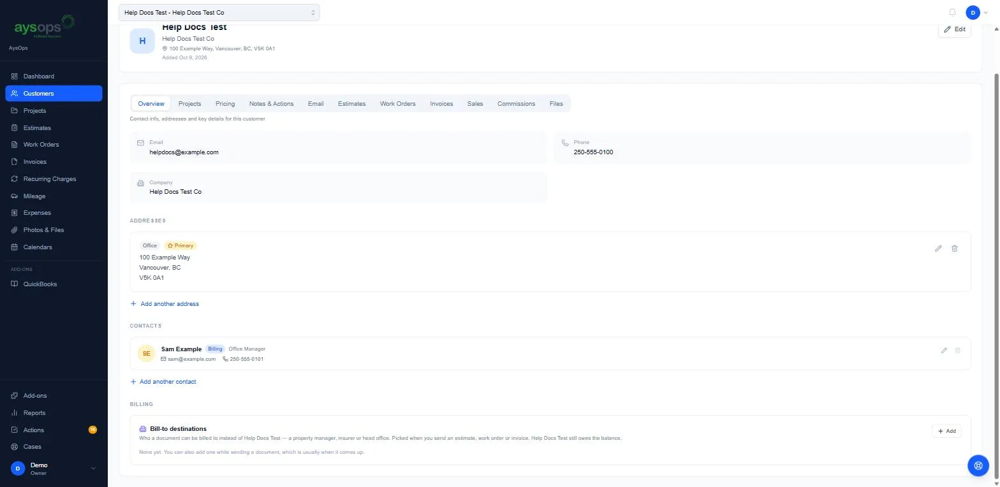Click the Reports bar chart icon
Image resolution: width=1000 pixels, height=487 pixels.
[15, 413]
